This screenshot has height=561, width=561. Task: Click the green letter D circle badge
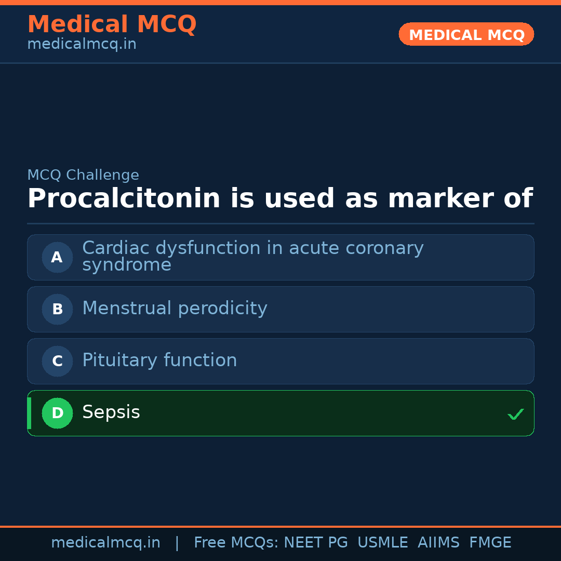tap(57, 413)
